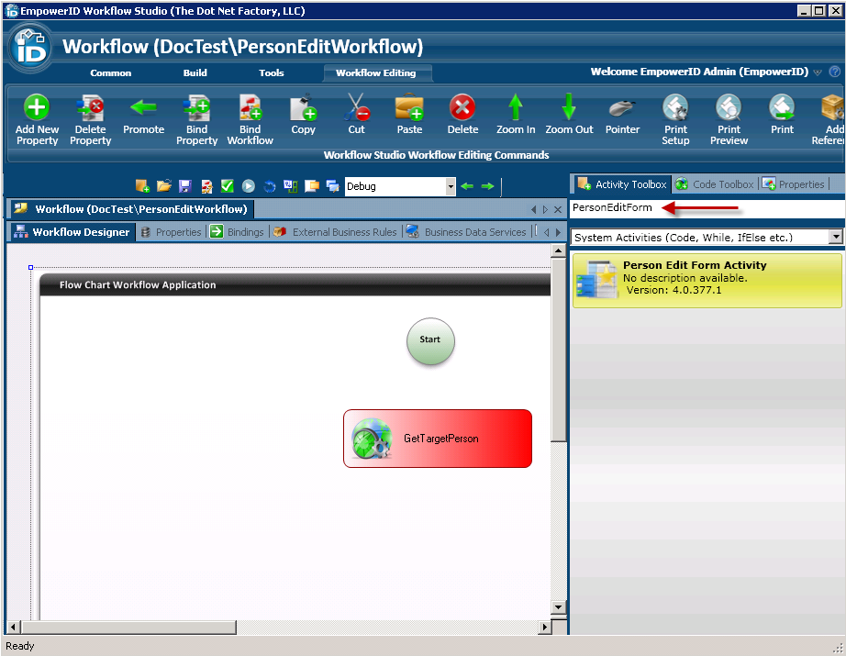Open the Tools ribbon tab
The width and height of the screenshot is (846, 656).
[x=271, y=72]
